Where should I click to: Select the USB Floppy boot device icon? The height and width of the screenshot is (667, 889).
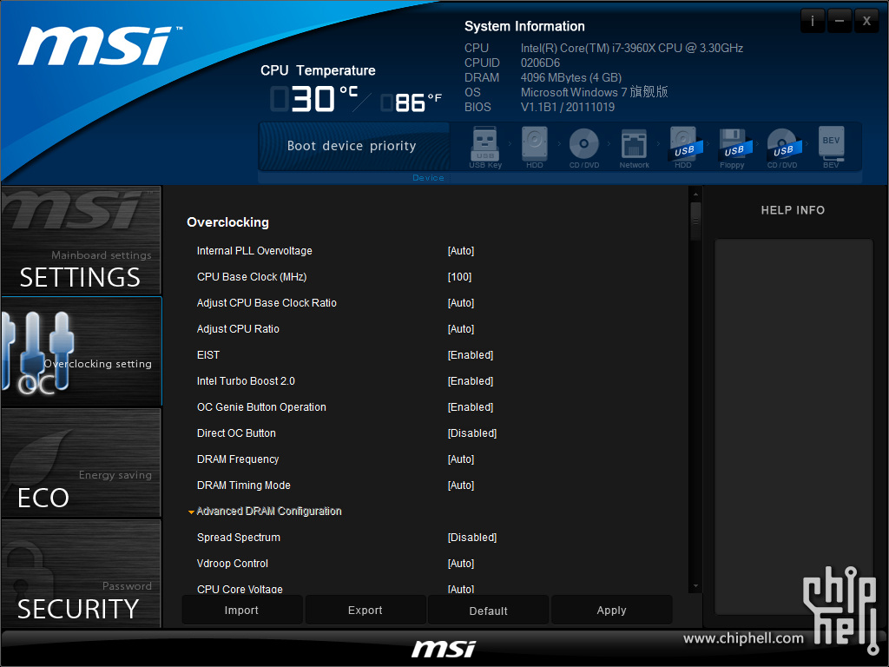pos(733,148)
